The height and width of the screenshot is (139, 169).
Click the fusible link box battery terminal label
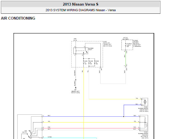[137, 43]
